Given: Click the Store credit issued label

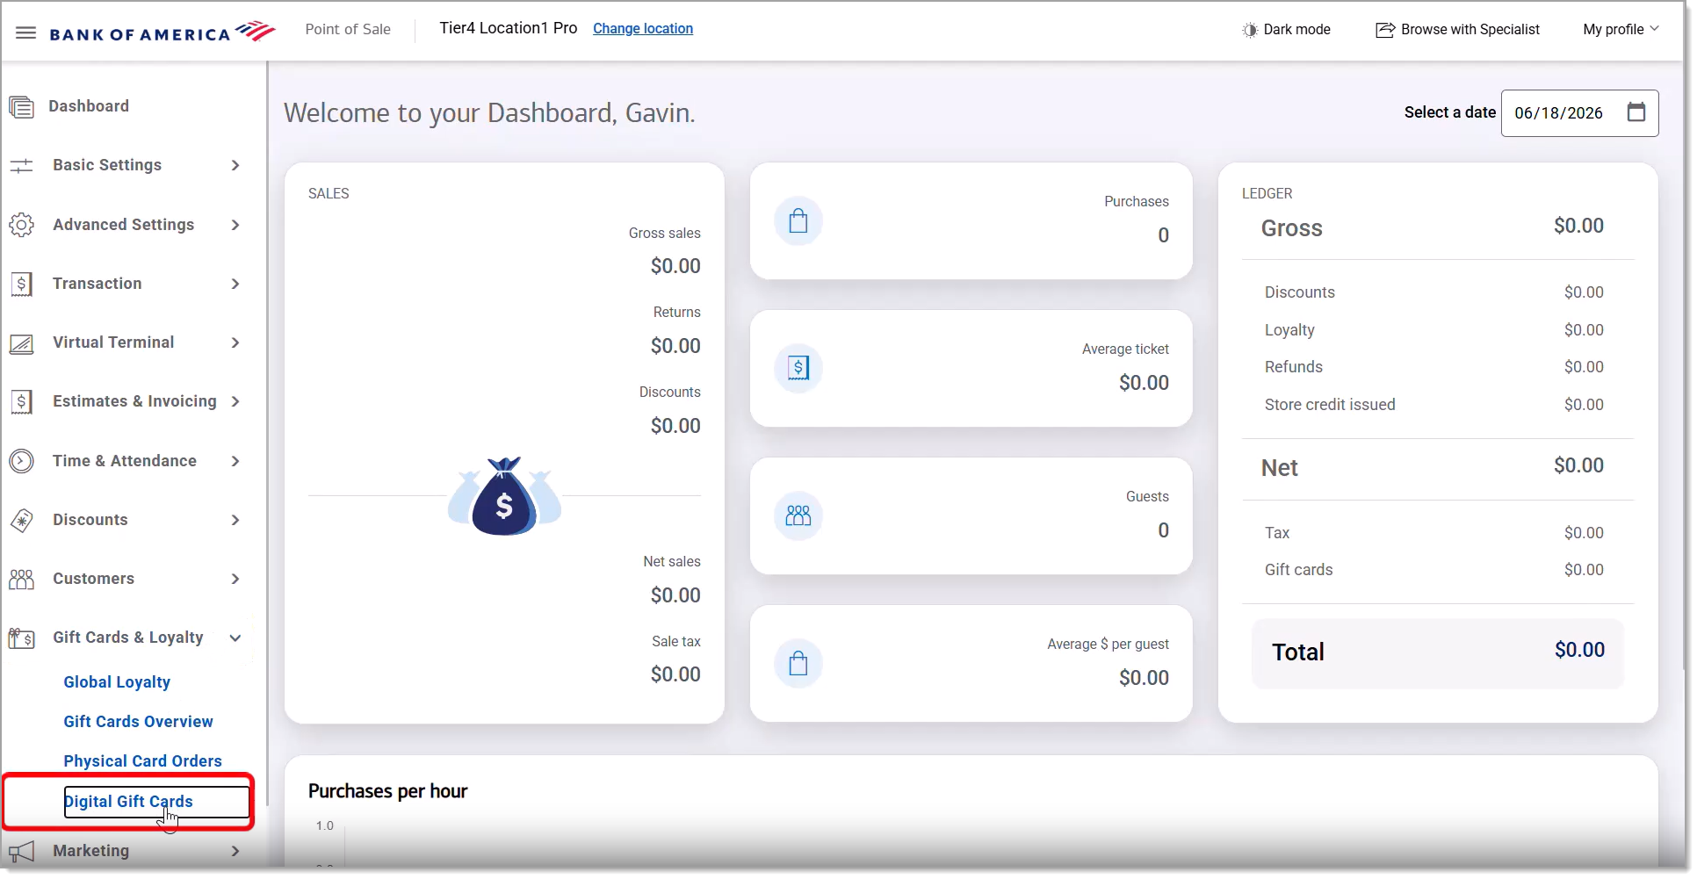Looking at the screenshot, I should (x=1329, y=405).
